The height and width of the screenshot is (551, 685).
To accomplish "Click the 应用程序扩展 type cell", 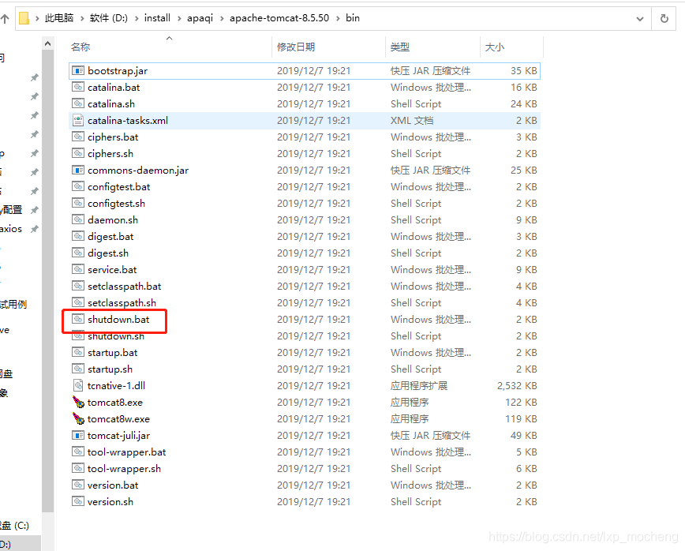I will (x=418, y=386).
